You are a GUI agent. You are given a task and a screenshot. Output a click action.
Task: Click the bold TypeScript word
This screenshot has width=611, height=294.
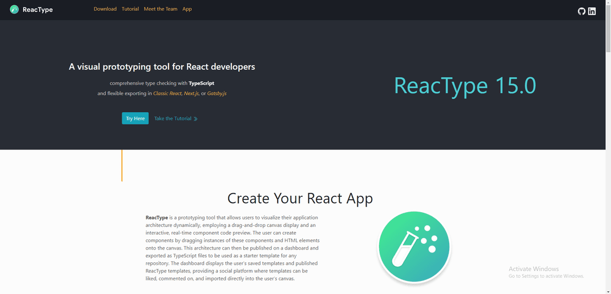pyautogui.click(x=201, y=83)
